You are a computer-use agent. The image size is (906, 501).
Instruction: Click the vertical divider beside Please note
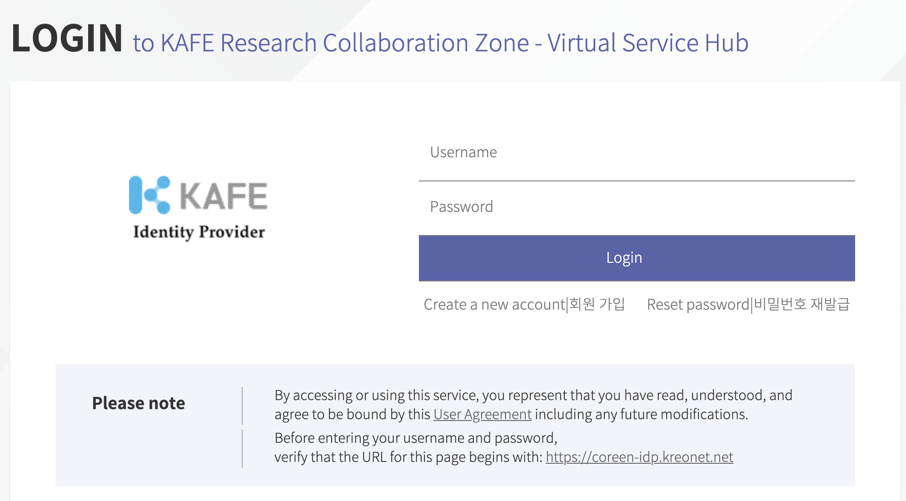coord(242,406)
